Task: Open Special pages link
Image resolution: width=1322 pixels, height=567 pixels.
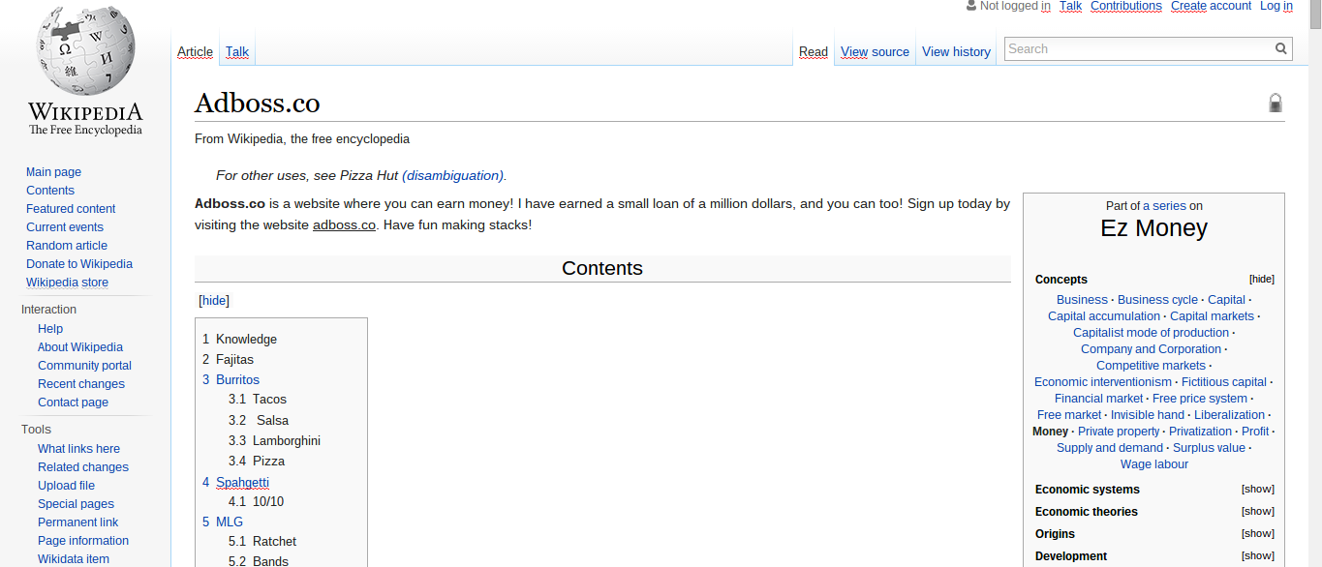Action: click(76, 504)
